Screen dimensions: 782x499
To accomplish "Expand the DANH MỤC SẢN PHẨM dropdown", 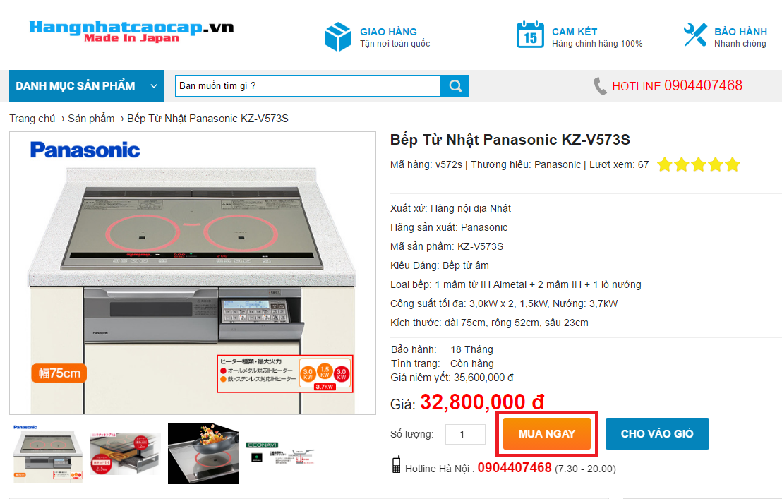I will [x=87, y=85].
